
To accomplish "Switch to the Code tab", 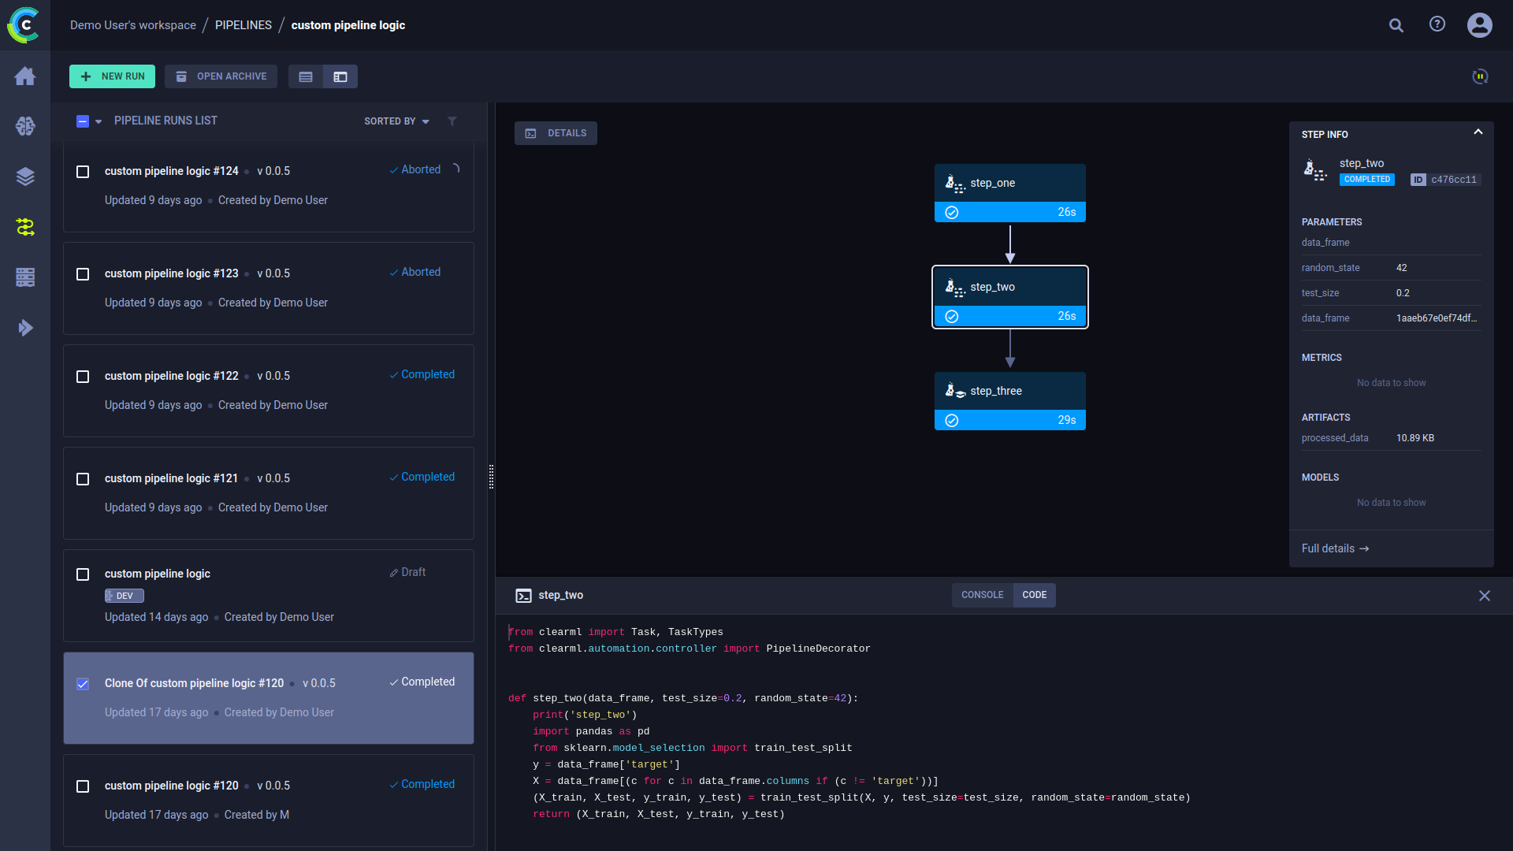I will pos(1035,595).
